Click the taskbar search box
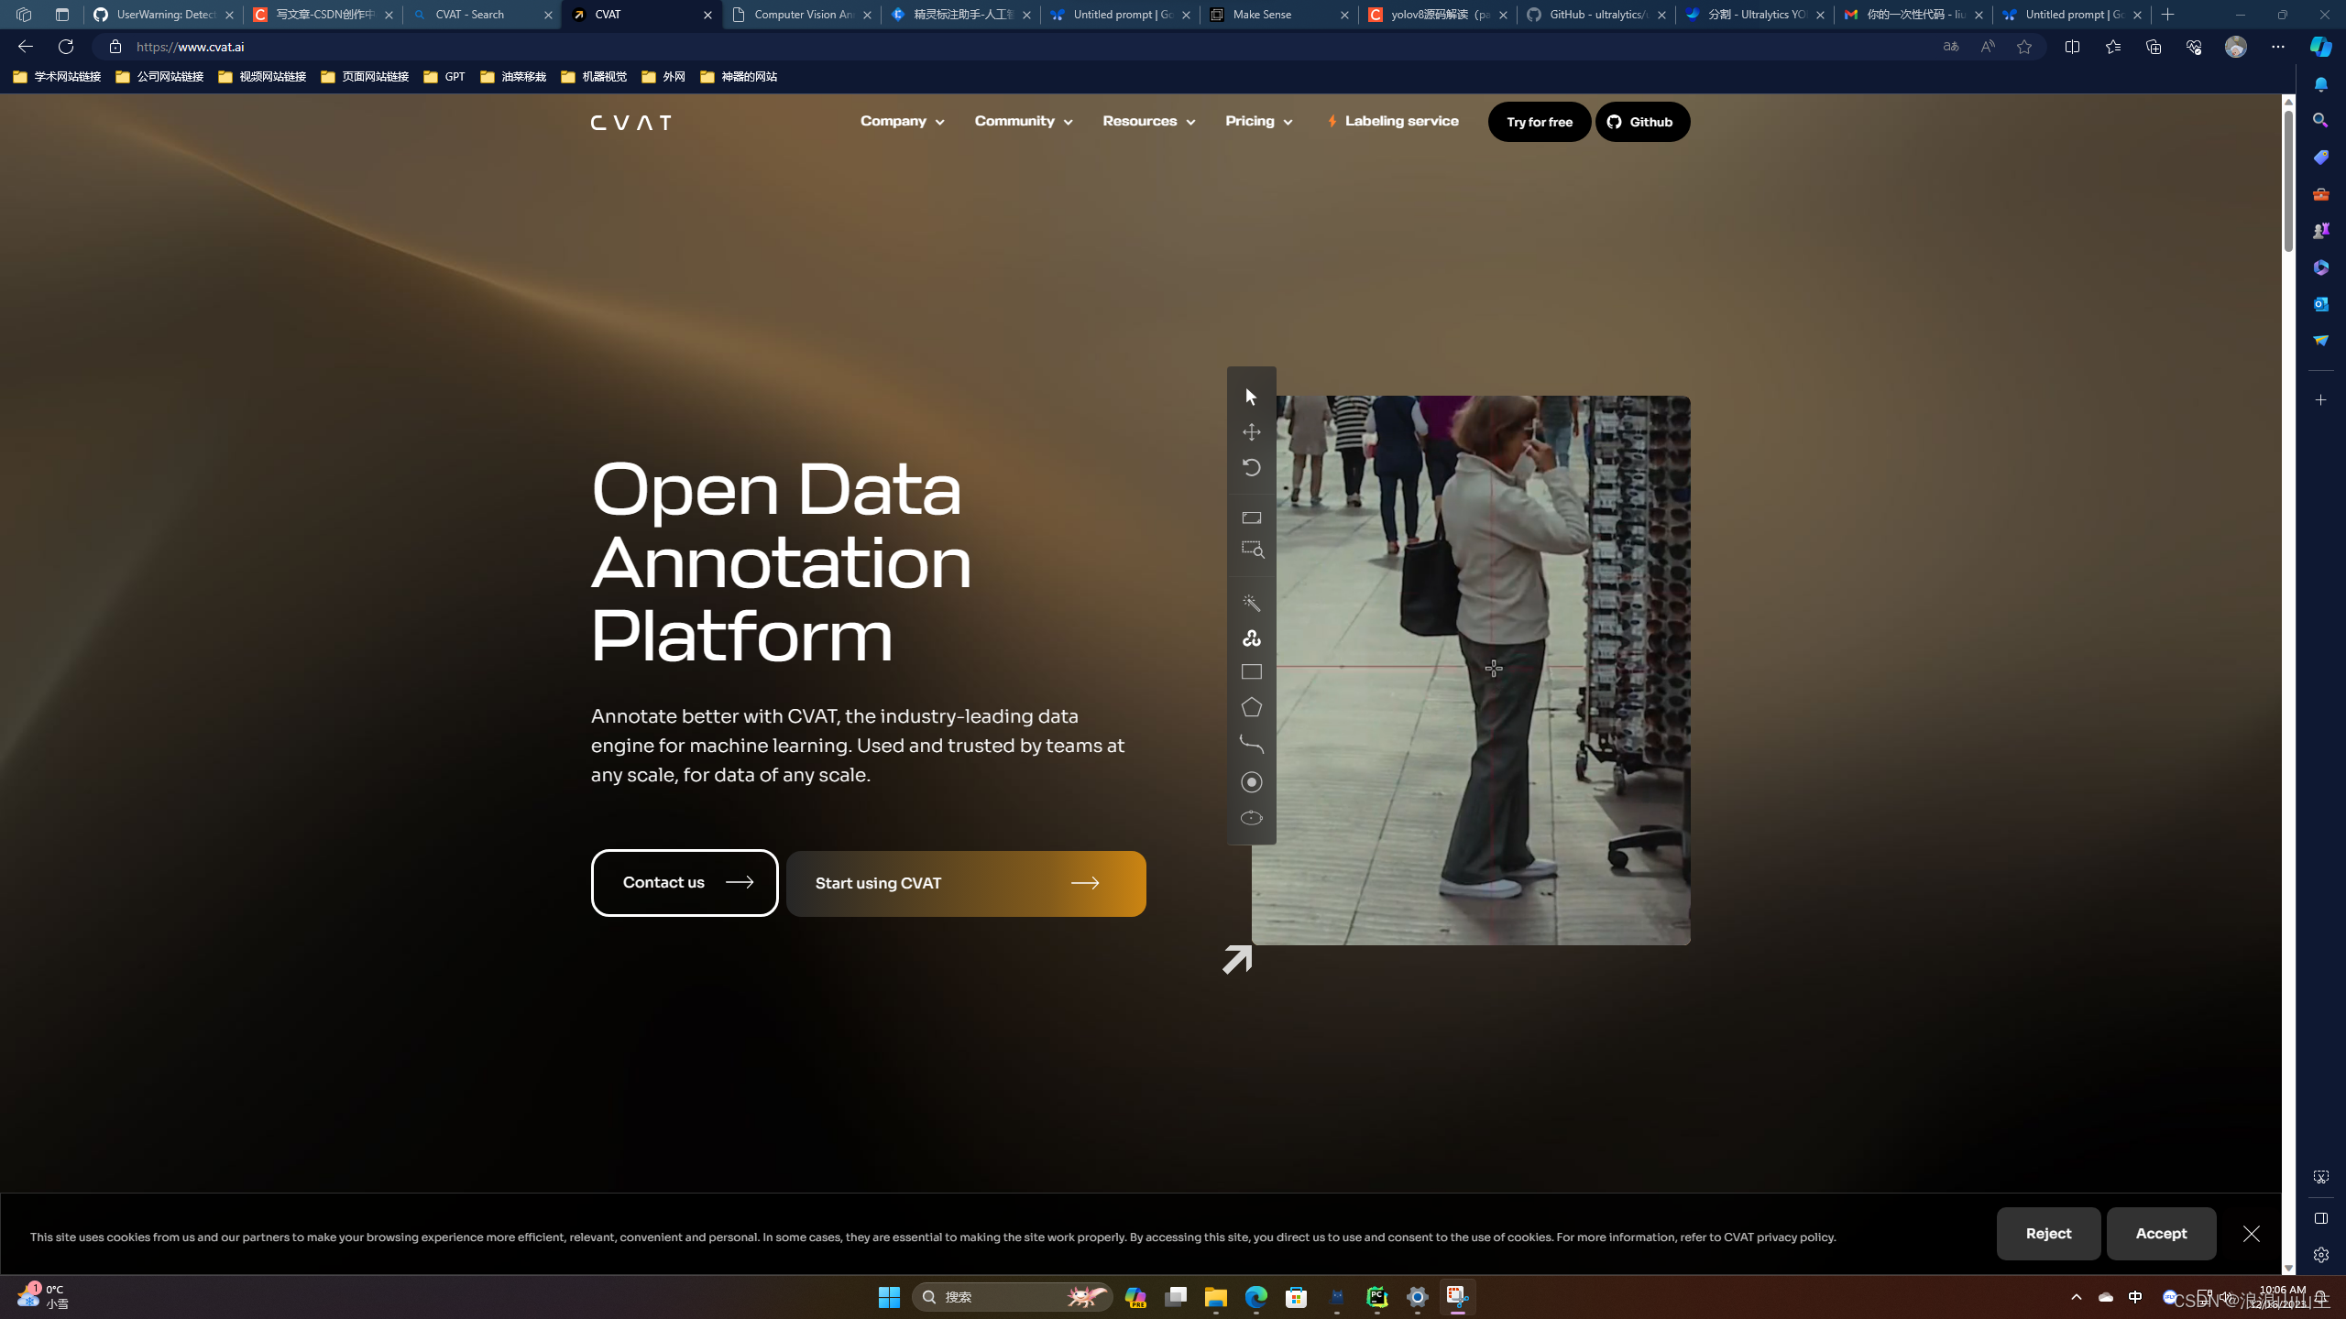The image size is (2346, 1319). pyautogui.click(x=1012, y=1297)
